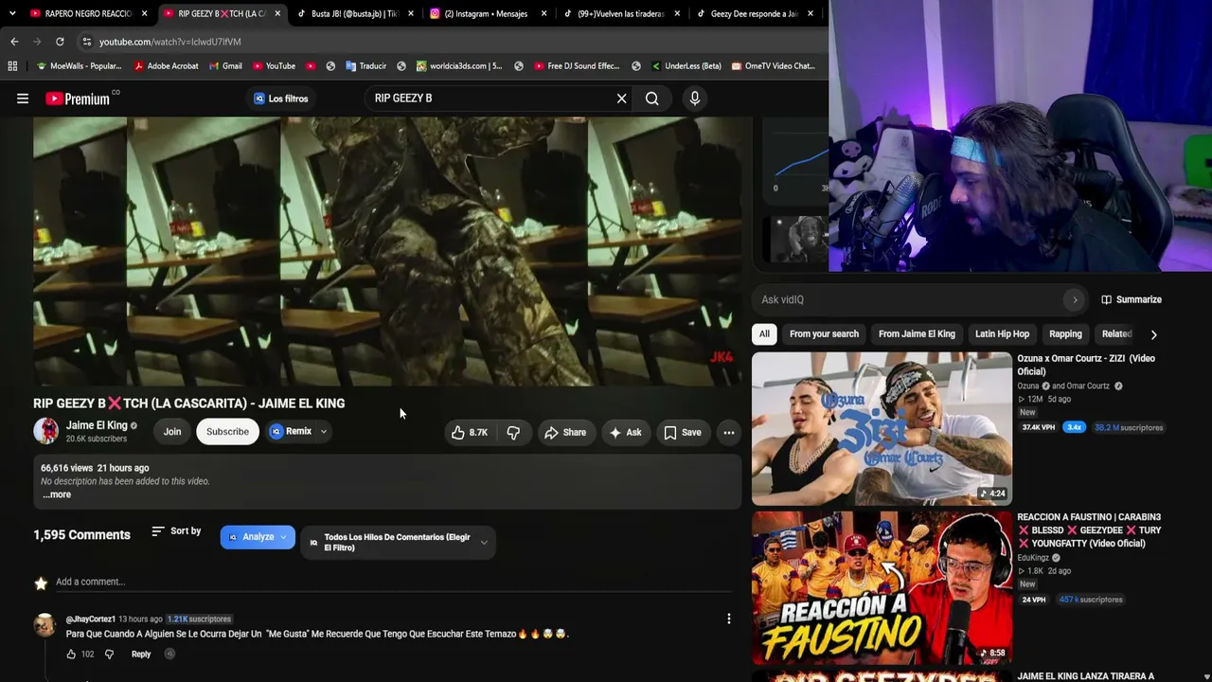Open Jaime El King channel avatar
The image size is (1212, 682).
tap(45, 431)
